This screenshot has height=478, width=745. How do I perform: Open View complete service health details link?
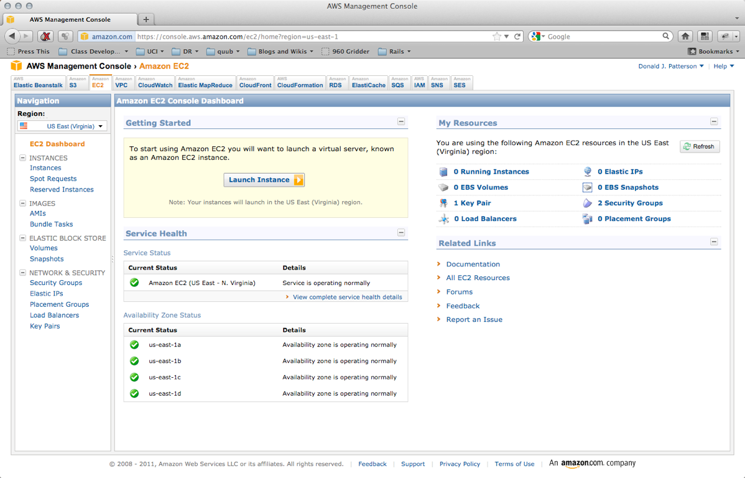[x=347, y=297]
